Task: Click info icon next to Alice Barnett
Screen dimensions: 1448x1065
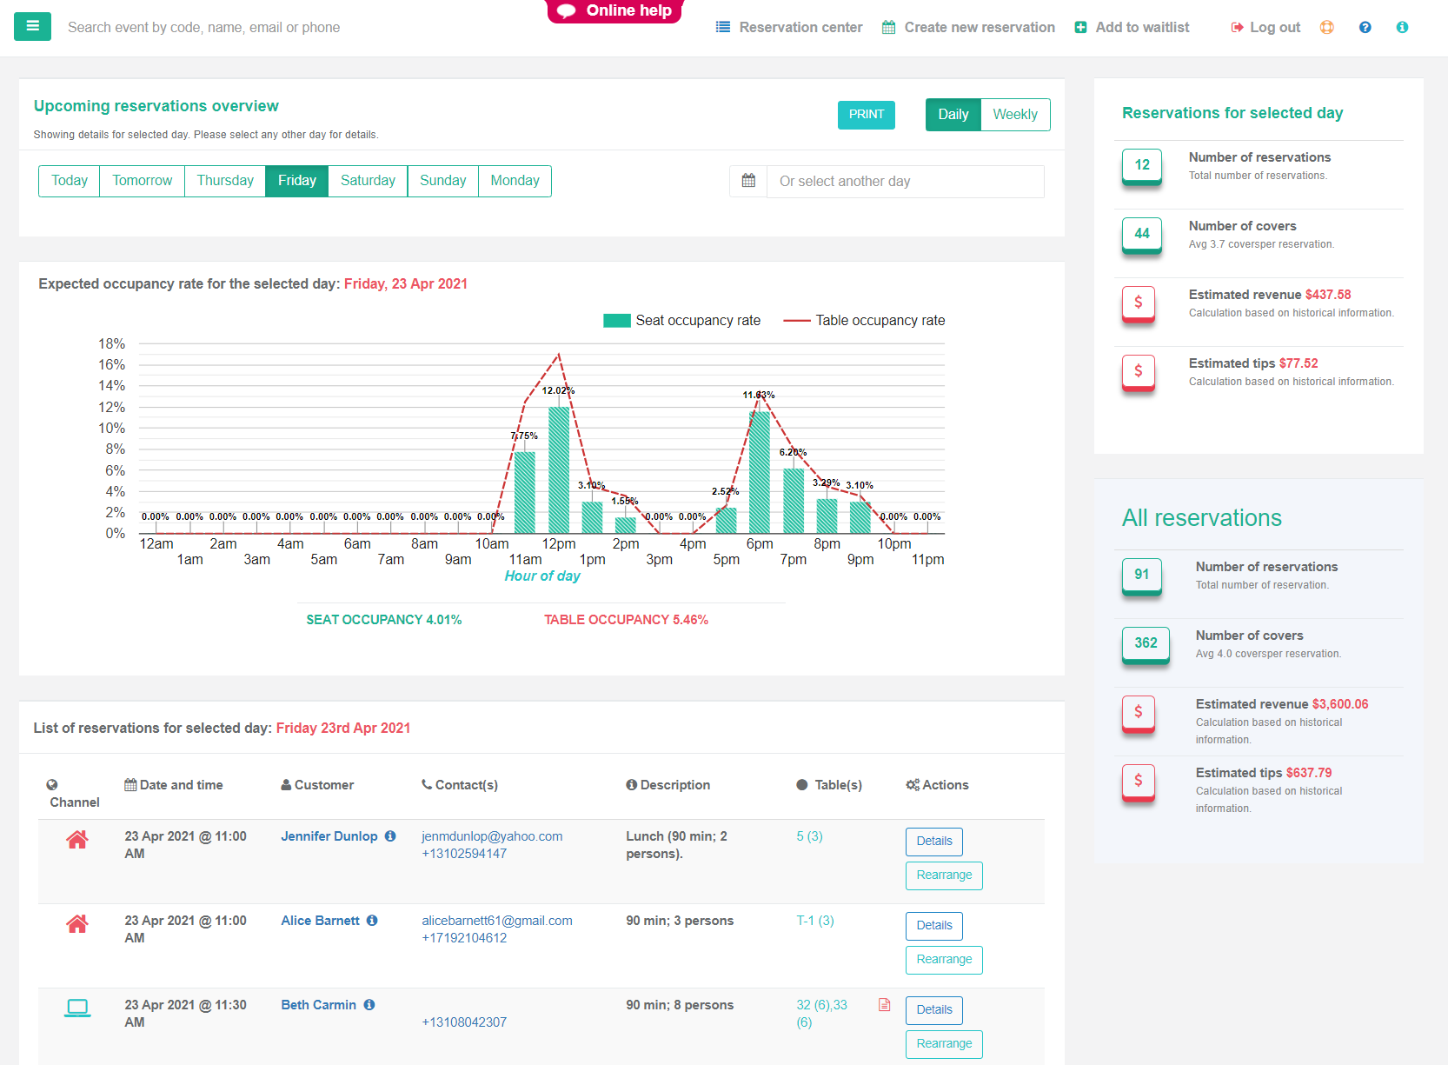Action: point(372,921)
